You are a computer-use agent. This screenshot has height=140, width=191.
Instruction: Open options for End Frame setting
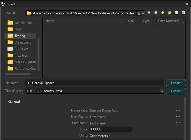pos(178,123)
